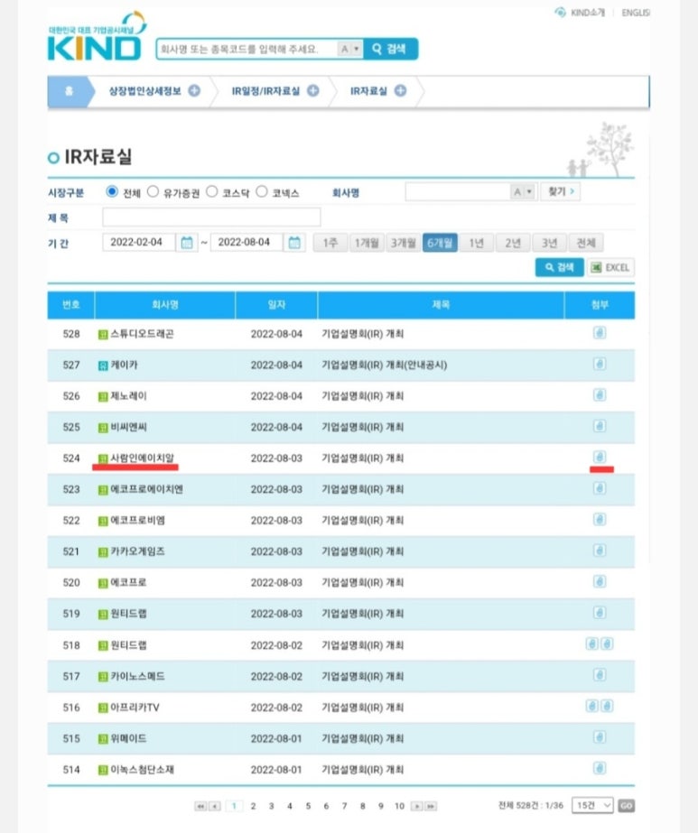Select 코넥스 market radio button
This screenshot has height=833, width=698.
click(262, 191)
